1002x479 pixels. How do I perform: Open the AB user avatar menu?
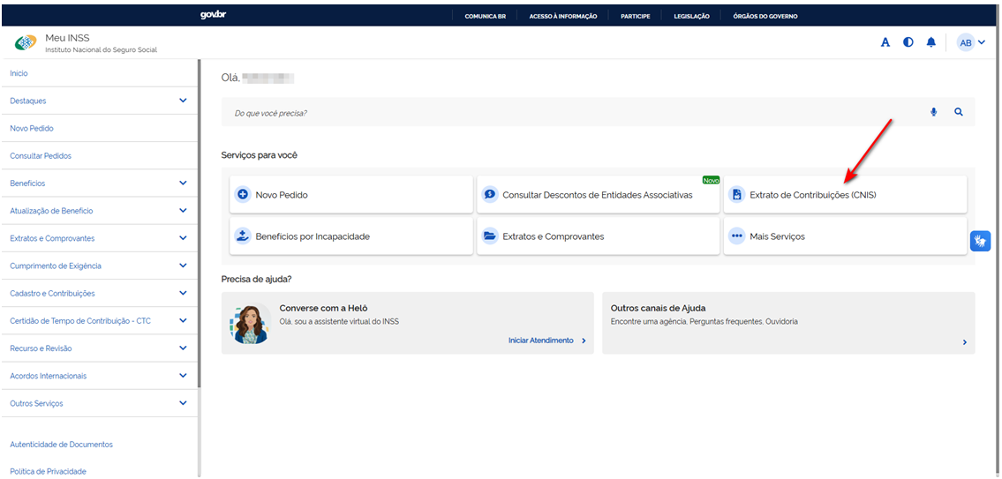point(971,43)
